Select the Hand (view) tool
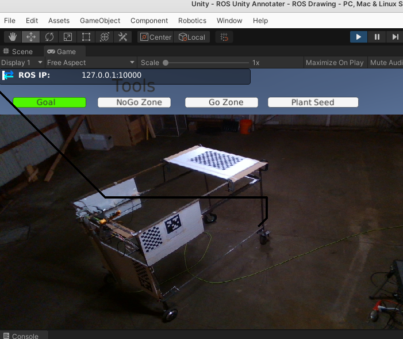 13,37
